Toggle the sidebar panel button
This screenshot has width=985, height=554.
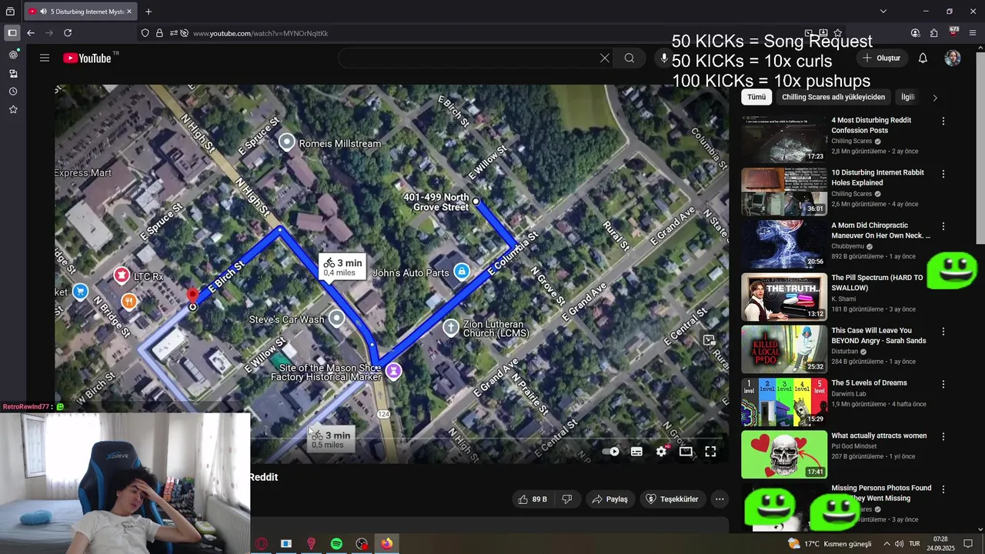(x=12, y=33)
